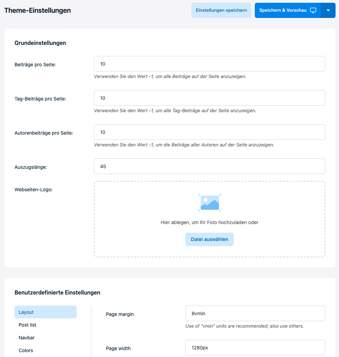This screenshot has width=339, height=357.
Task: Click the dashed Webseiten-Logo drop zone
Action: click(x=209, y=219)
